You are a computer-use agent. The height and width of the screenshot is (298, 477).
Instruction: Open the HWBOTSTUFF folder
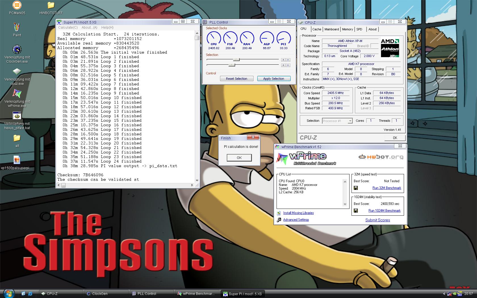click(x=51, y=5)
